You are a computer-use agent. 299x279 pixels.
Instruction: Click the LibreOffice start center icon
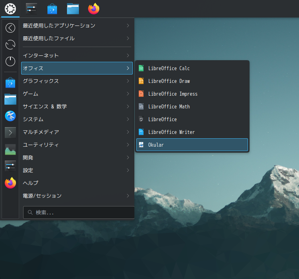tap(141, 120)
